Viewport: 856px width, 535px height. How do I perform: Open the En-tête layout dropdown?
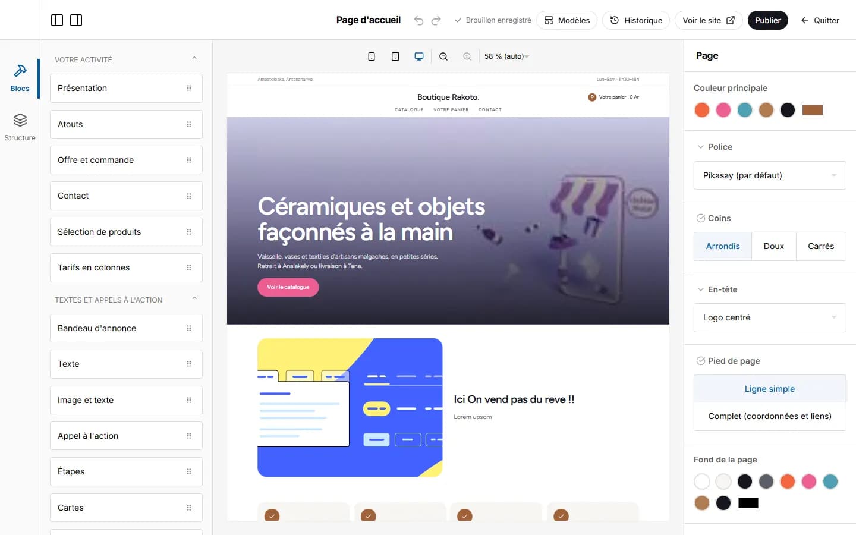coord(770,317)
